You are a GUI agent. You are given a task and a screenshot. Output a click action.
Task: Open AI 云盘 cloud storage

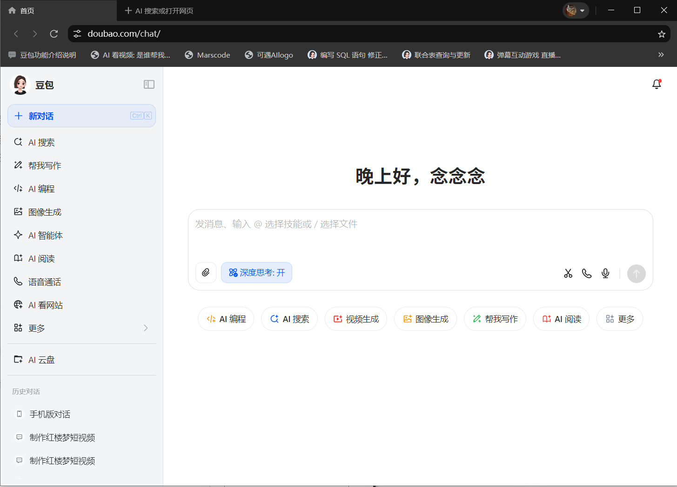[x=42, y=359]
